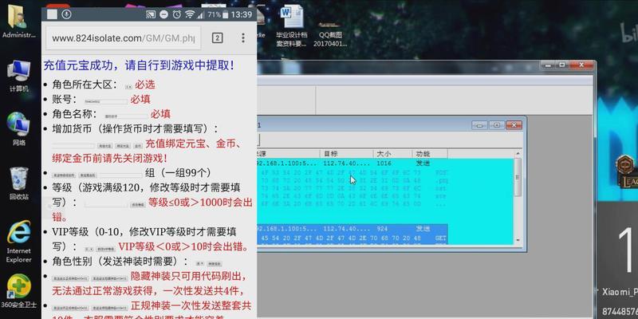Open the Administrator folder desktop icon
The height and width of the screenshot is (319, 638).
coord(18,22)
